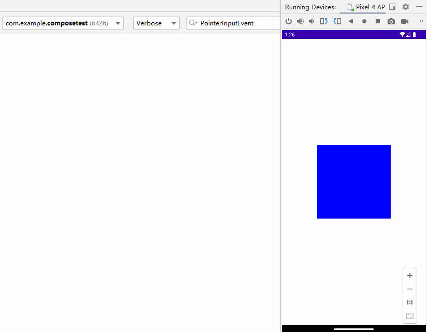Screen dimensions: 427x332
Task: Click the volume up icon
Action: coord(300,21)
